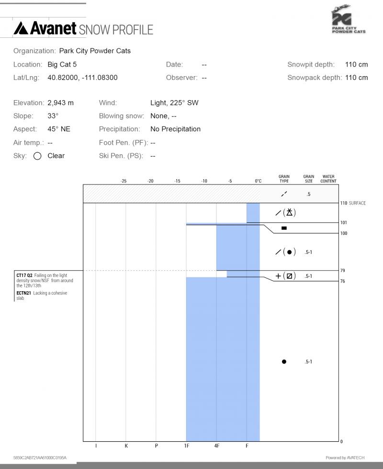Click the 79 depth marker

coord(343,270)
